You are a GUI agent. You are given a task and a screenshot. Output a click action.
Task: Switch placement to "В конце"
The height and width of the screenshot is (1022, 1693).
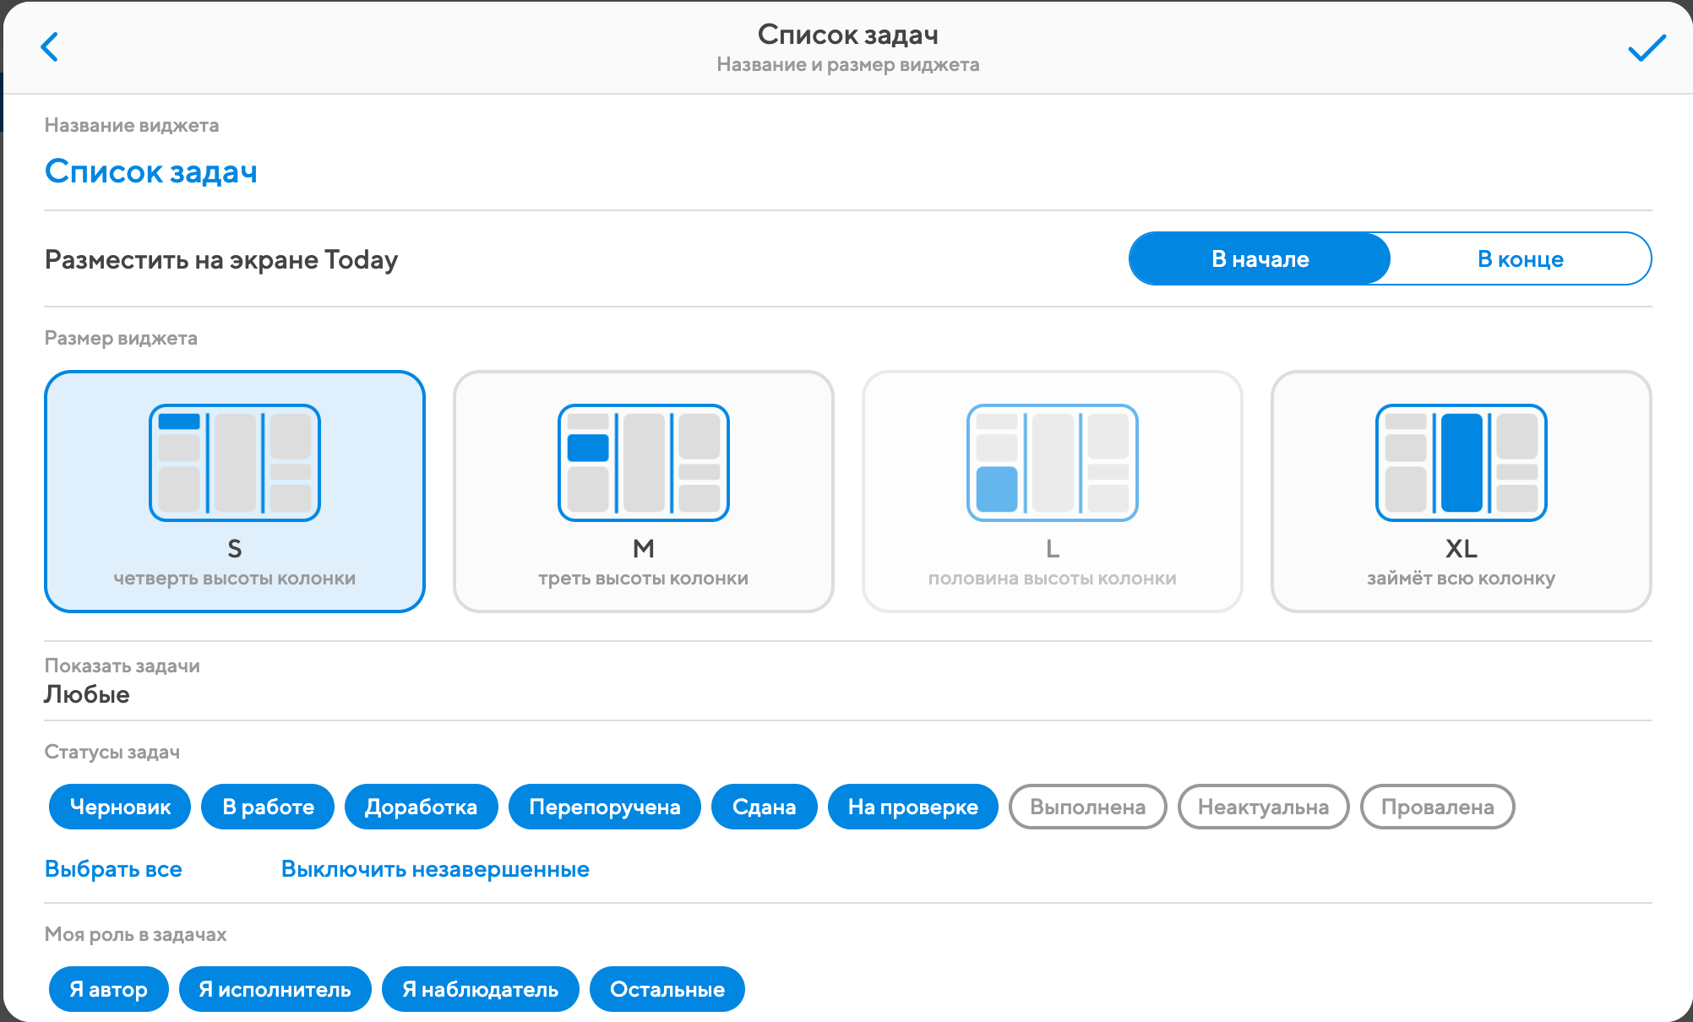coord(1520,259)
